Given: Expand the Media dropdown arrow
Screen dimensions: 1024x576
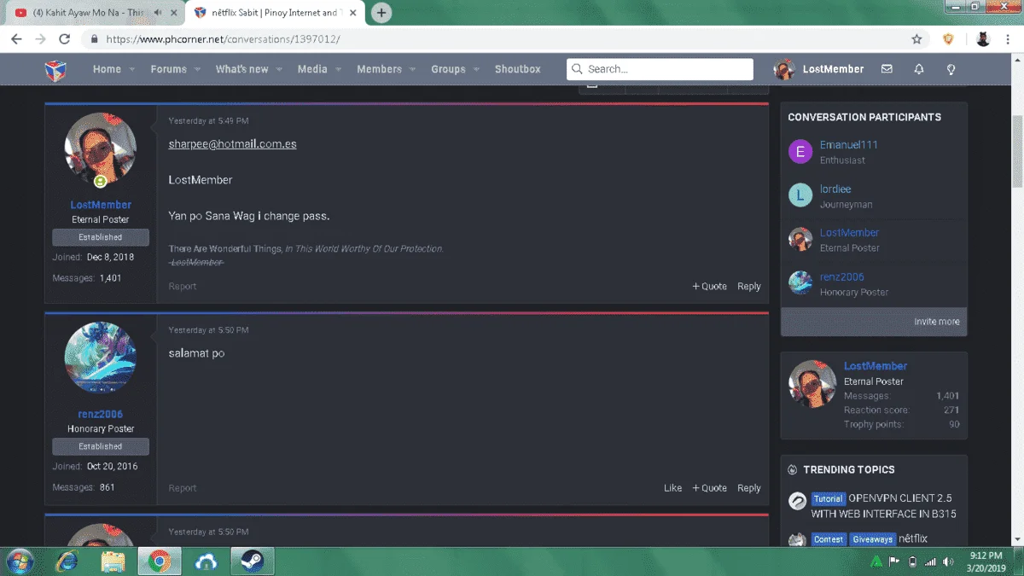Looking at the screenshot, I should [338, 69].
